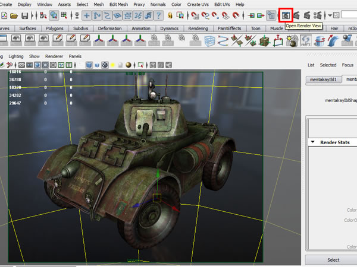Click the quick selection input field

click(349, 15)
